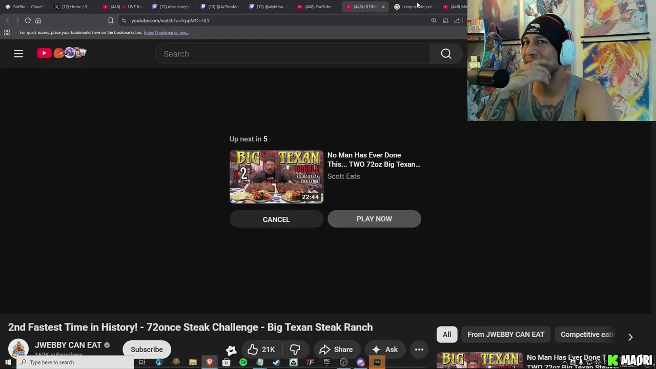This screenshot has height=369, width=656.
Task: Open sidebar Big Texan video thumbnail
Action: [480, 361]
